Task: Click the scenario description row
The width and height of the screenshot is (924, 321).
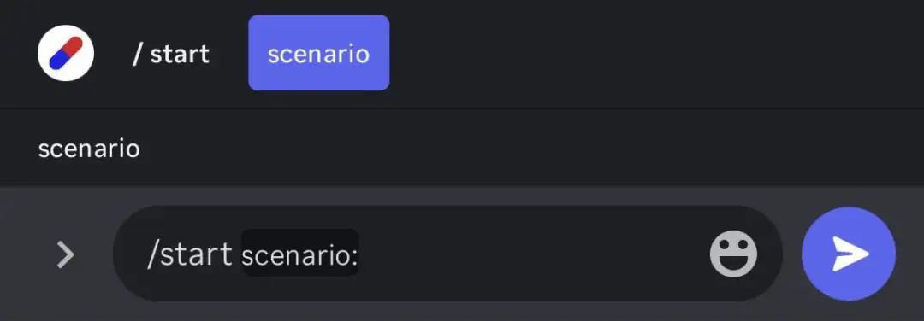Action: [x=462, y=149]
